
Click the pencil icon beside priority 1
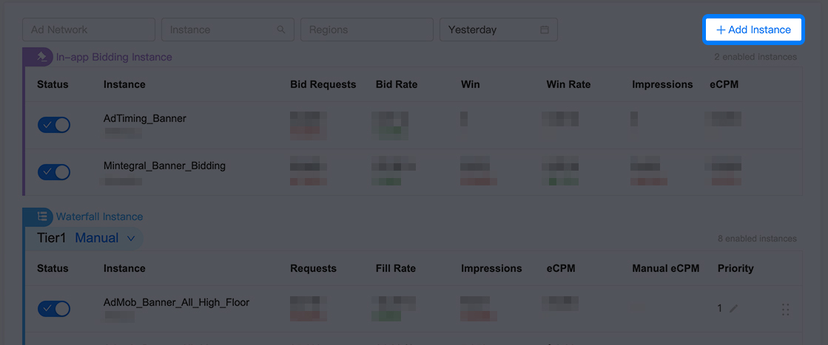tap(733, 309)
